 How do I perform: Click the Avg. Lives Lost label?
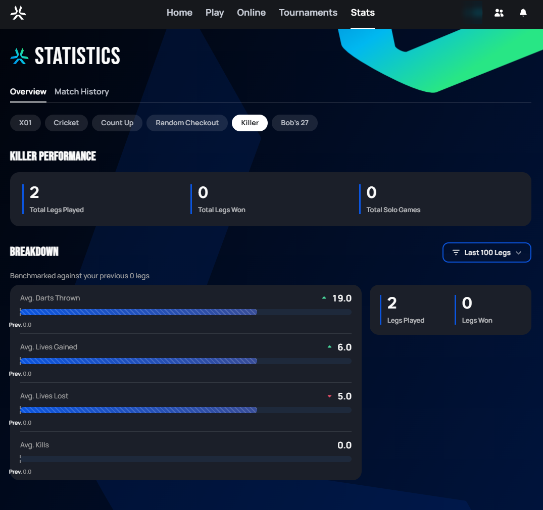[x=44, y=396]
